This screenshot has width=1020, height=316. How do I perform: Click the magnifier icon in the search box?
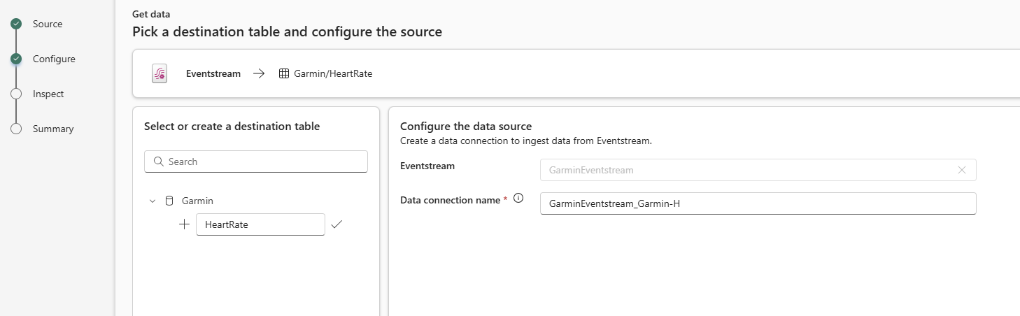point(158,161)
